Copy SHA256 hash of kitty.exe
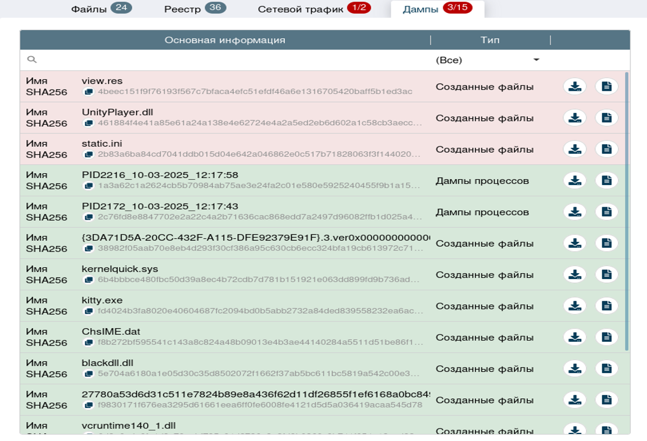Screen dimensions: 647x441 pyautogui.click(x=88, y=311)
